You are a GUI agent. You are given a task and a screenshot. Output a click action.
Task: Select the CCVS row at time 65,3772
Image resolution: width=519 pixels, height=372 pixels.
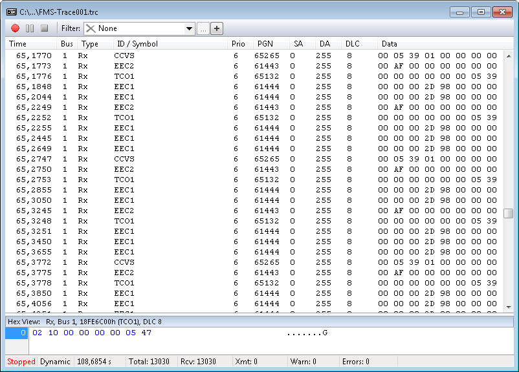pyautogui.click(x=254, y=262)
